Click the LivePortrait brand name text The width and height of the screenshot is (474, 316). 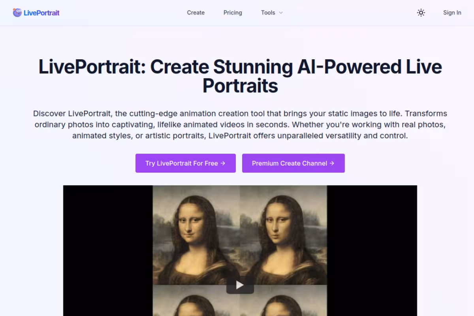tap(41, 13)
